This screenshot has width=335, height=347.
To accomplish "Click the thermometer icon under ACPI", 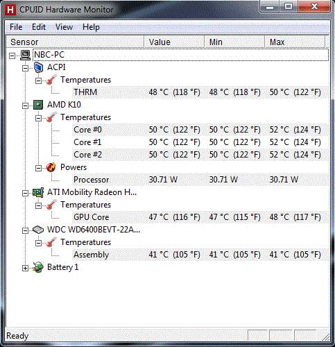I will click(x=51, y=80).
